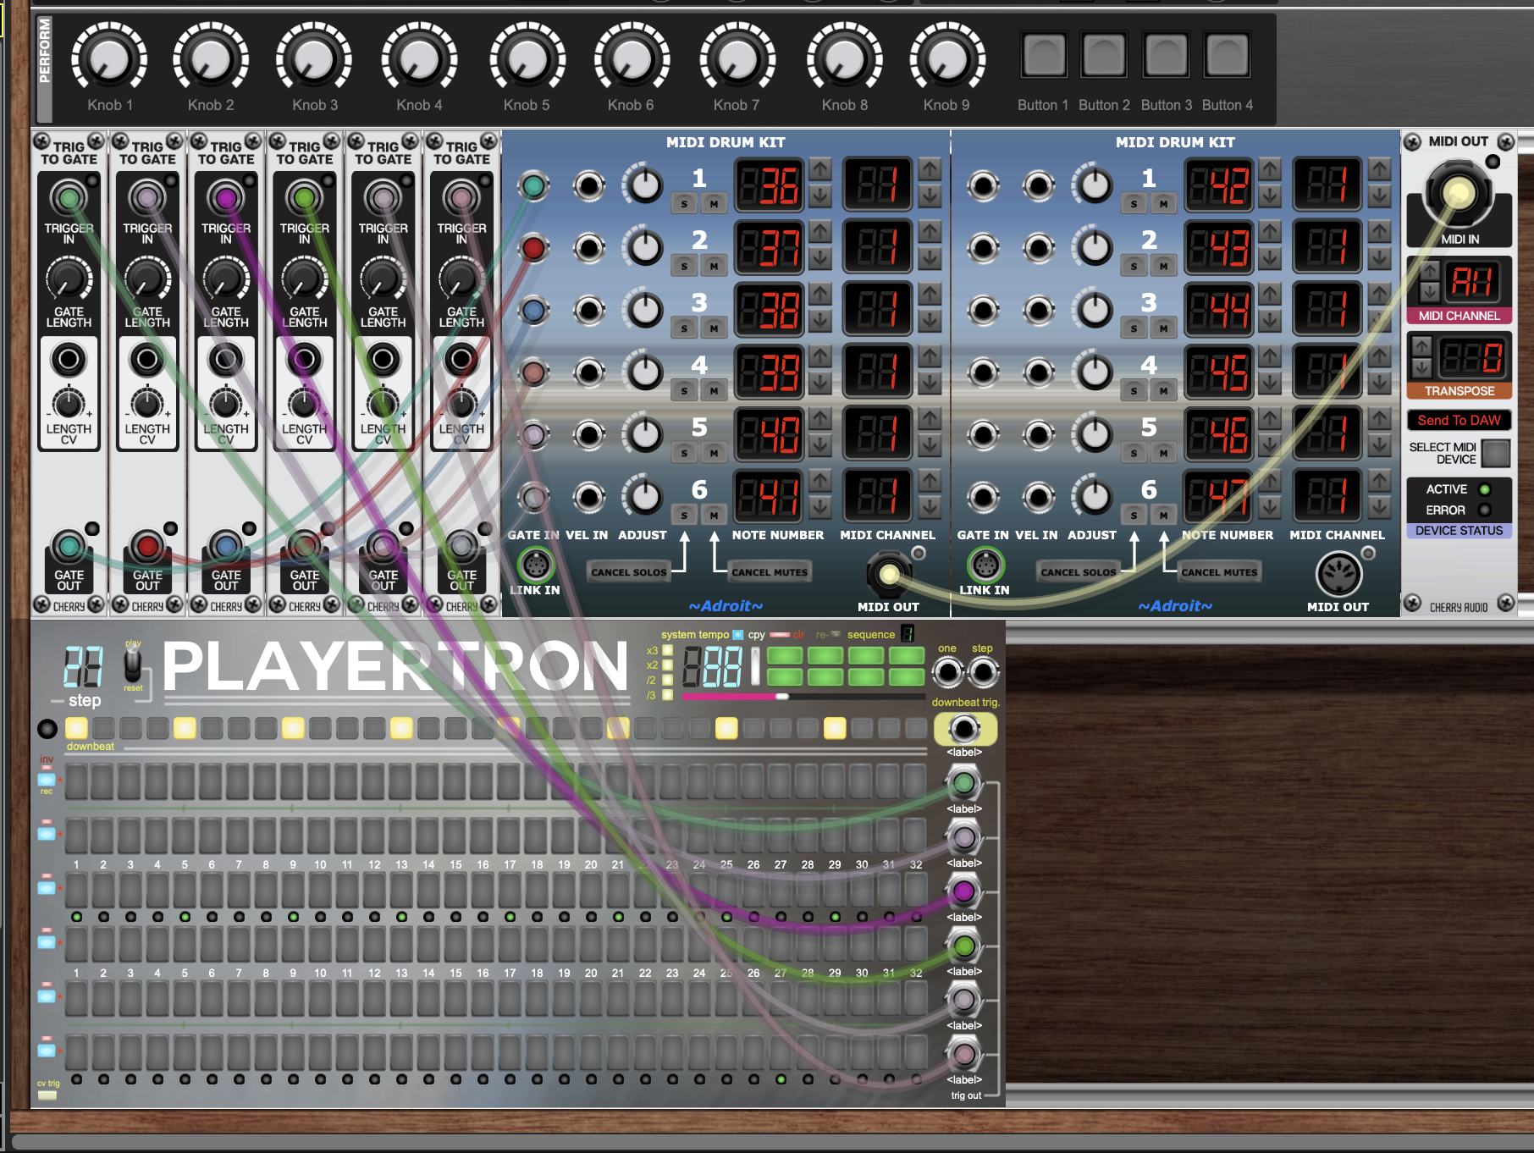Viewport: 1534px width, 1153px height.
Task: Click row 2 red gate in jack, left Drum Kit
Action: pyautogui.click(x=532, y=248)
